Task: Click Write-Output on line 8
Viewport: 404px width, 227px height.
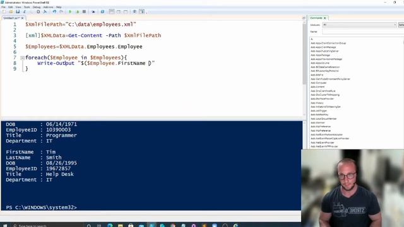Action: (56, 63)
